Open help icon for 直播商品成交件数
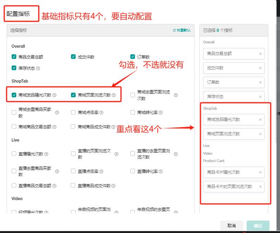This screenshot has width=280, height=233. click(x=113, y=186)
